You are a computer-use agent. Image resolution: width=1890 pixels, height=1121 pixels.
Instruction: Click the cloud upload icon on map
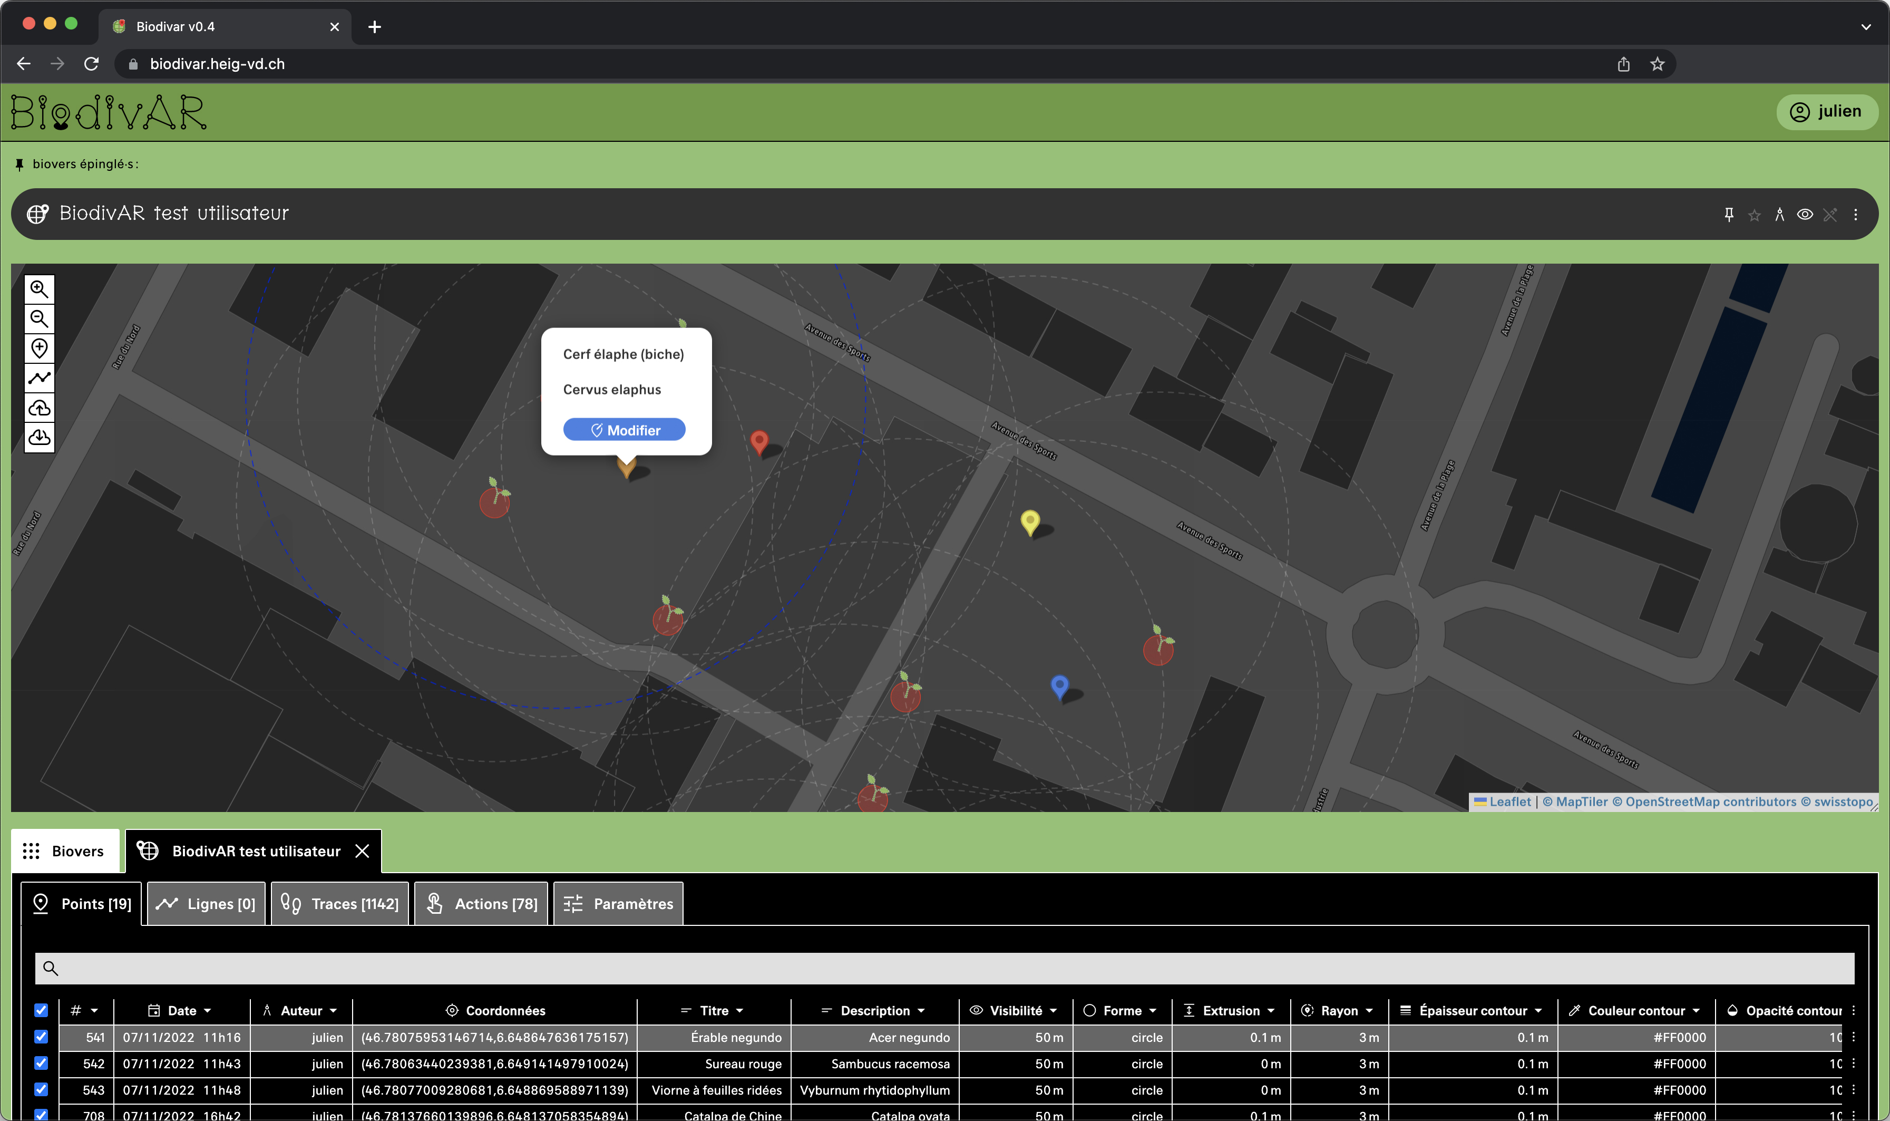[x=39, y=408]
